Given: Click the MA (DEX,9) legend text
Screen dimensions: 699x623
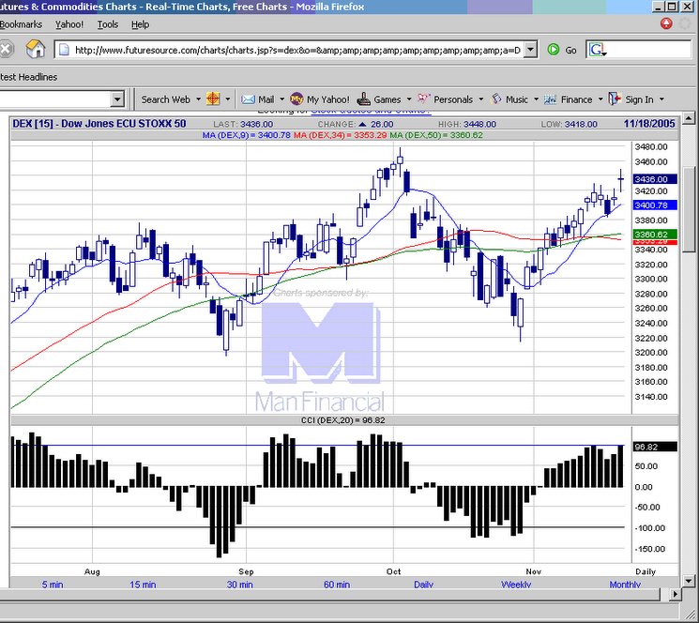Looking at the screenshot, I should [247, 135].
